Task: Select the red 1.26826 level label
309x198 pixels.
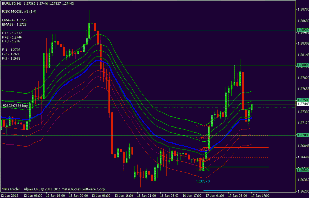Action: (203, 150)
